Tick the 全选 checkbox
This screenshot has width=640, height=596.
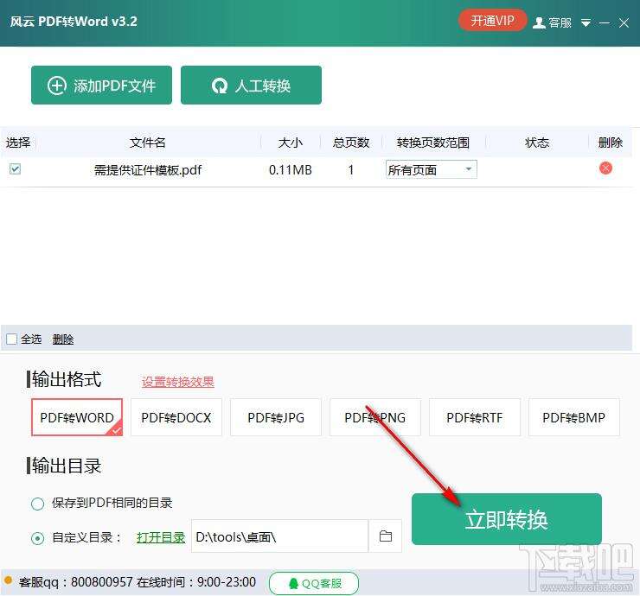pyautogui.click(x=11, y=339)
